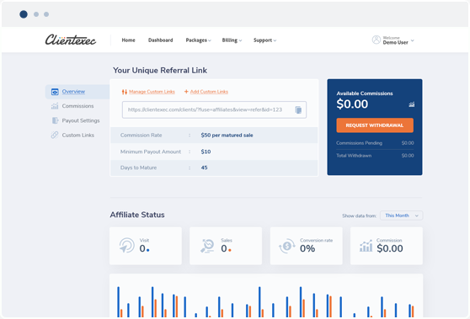Open Manage Custom Links
This screenshot has height=319, width=470.
152,92
